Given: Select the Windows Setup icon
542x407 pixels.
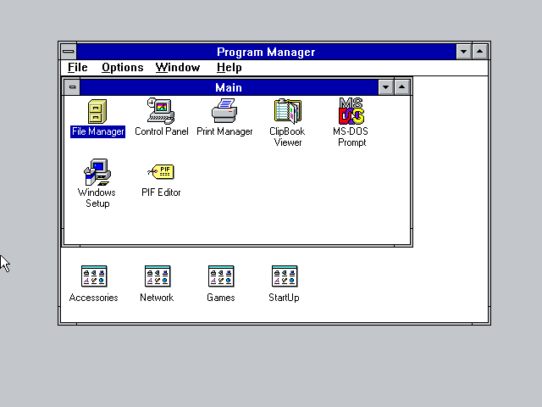Looking at the screenshot, I should point(97,172).
